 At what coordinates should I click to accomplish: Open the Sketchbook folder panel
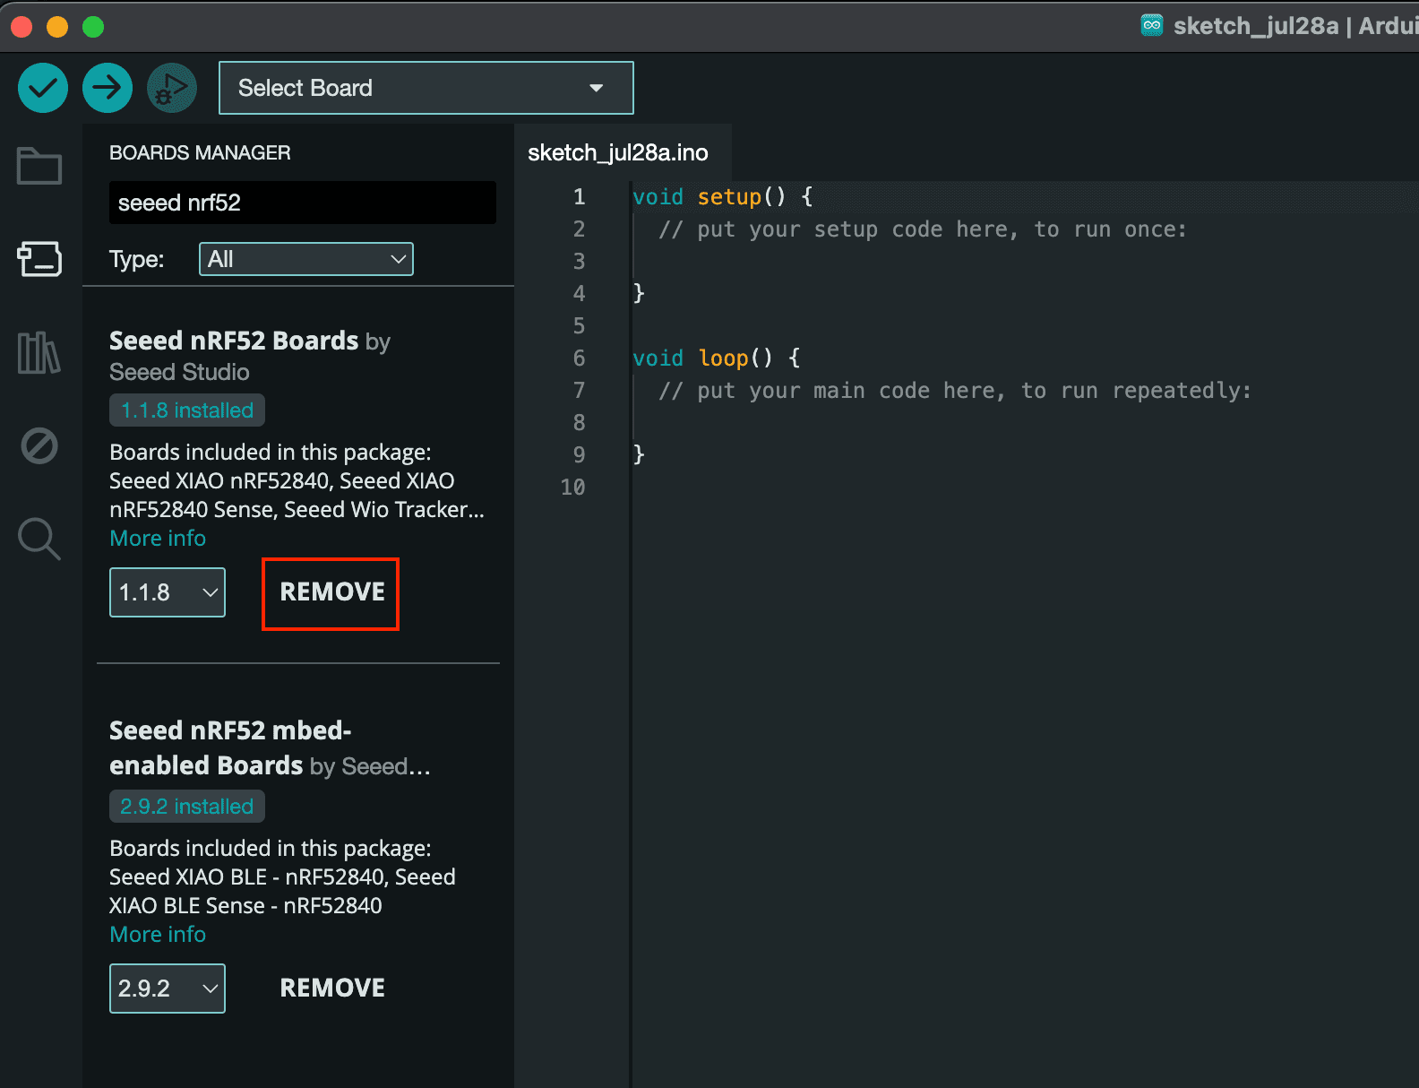tap(39, 166)
